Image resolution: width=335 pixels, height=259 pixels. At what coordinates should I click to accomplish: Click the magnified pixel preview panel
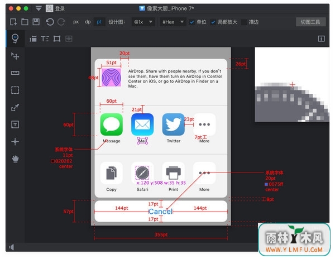click(292, 84)
